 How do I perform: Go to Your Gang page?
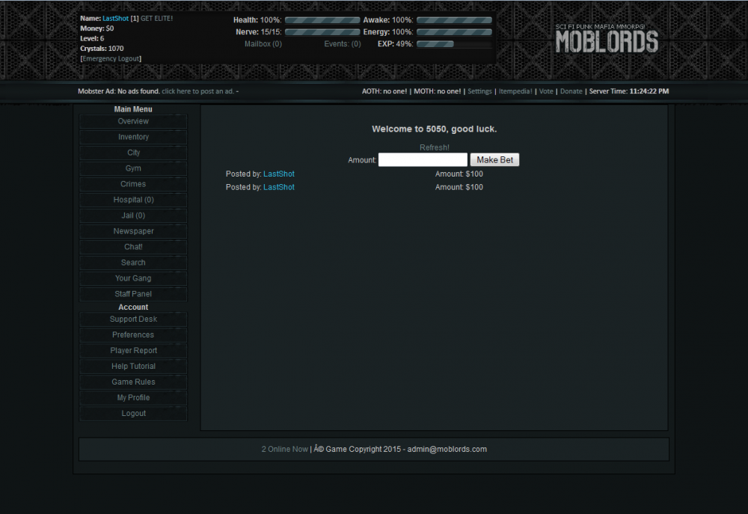(x=133, y=278)
